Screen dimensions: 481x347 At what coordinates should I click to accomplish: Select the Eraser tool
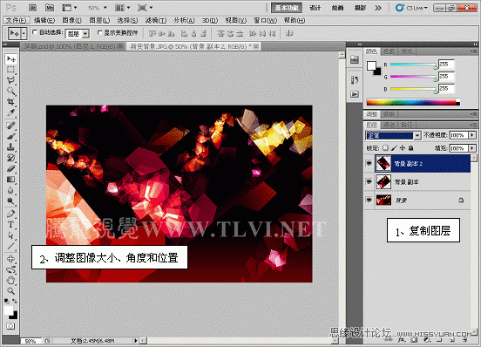pyautogui.click(x=11, y=168)
